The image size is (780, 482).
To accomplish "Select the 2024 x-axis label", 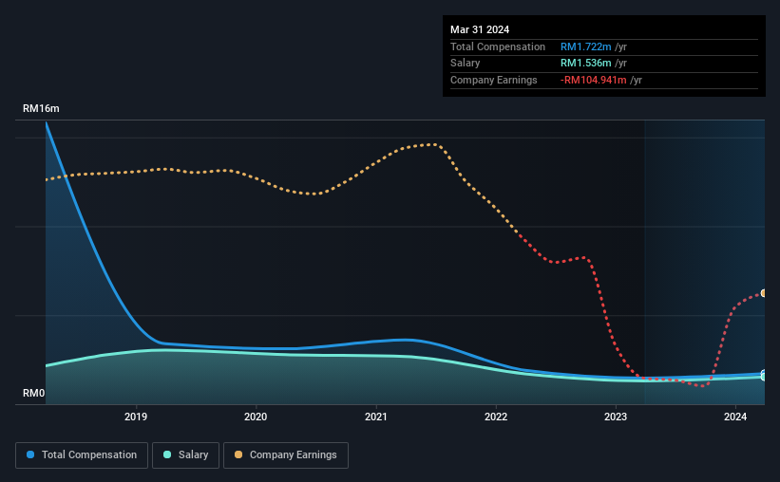I will tap(735, 417).
